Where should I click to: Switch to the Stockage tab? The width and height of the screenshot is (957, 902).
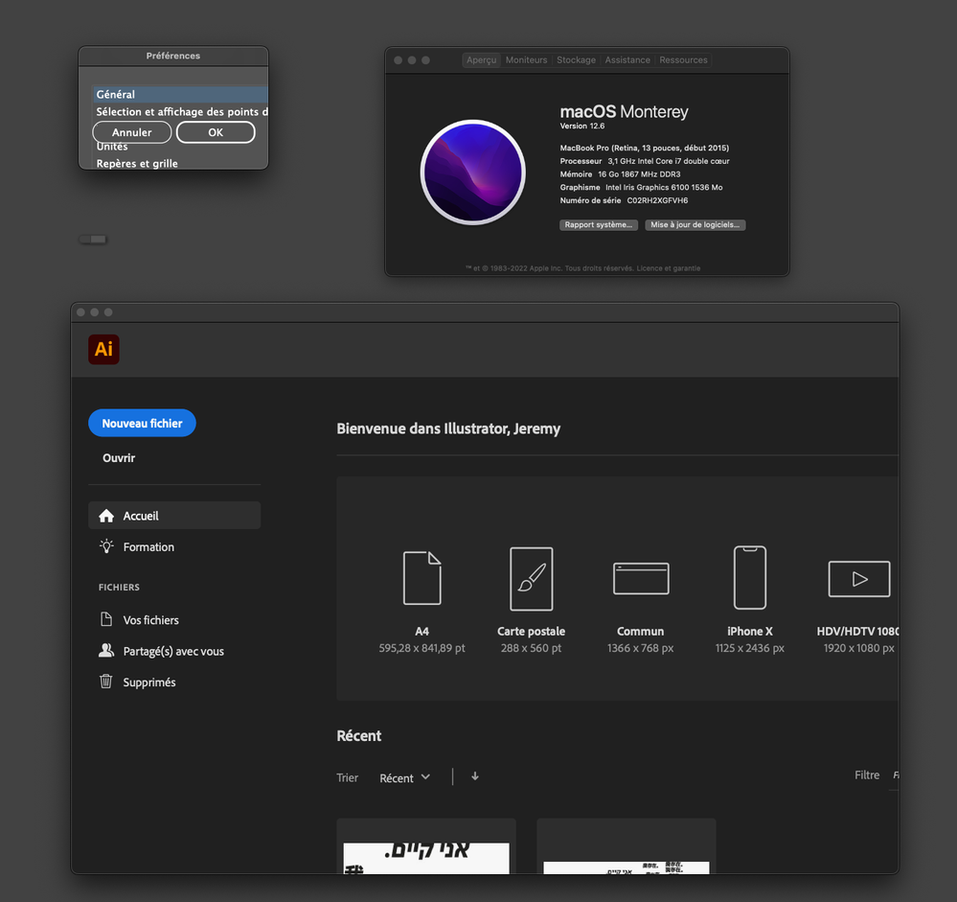click(x=576, y=59)
